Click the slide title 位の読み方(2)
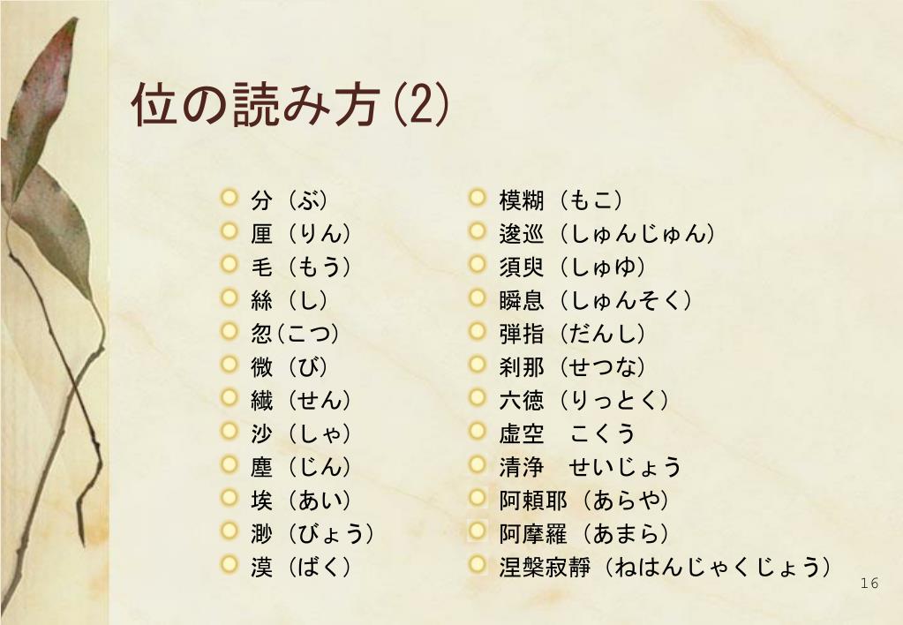Screen dimensions: 903x625 click(x=290, y=104)
